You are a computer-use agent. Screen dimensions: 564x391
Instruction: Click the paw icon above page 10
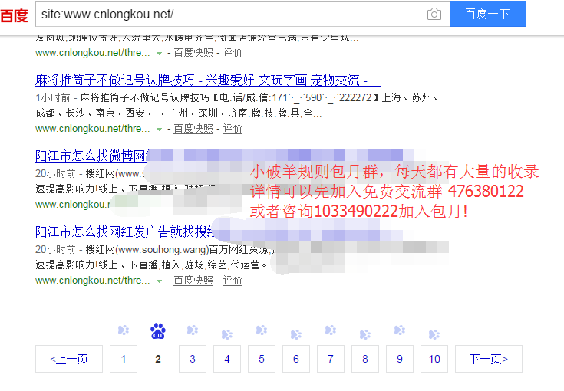click(434, 334)
